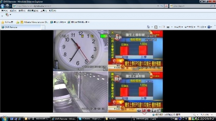This screenshot has height=121, width=216.
Task: Go back with the browser Back arrow
Action: 2,6
